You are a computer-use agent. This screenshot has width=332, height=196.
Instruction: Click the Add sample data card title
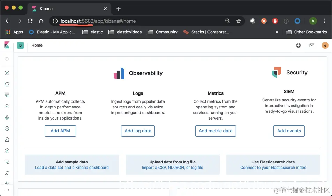pyautogui.click(x=72, y=162)
